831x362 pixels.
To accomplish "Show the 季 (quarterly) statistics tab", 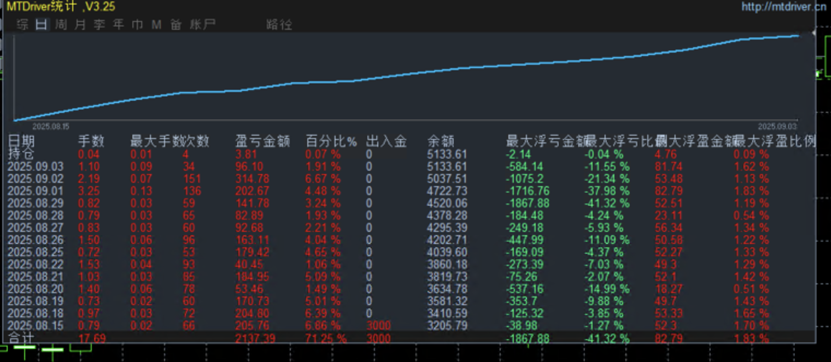I will click(x=99, y=25).
